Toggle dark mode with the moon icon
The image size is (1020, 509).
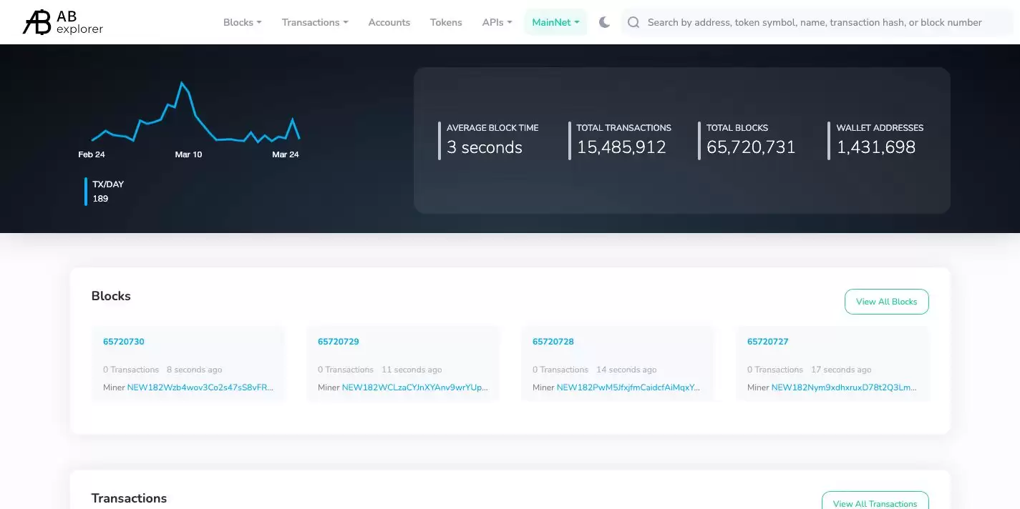604,22
